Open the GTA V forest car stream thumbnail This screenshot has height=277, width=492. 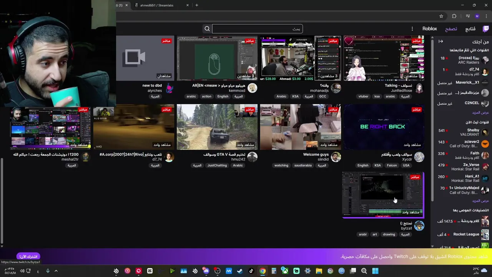point(217,127)
